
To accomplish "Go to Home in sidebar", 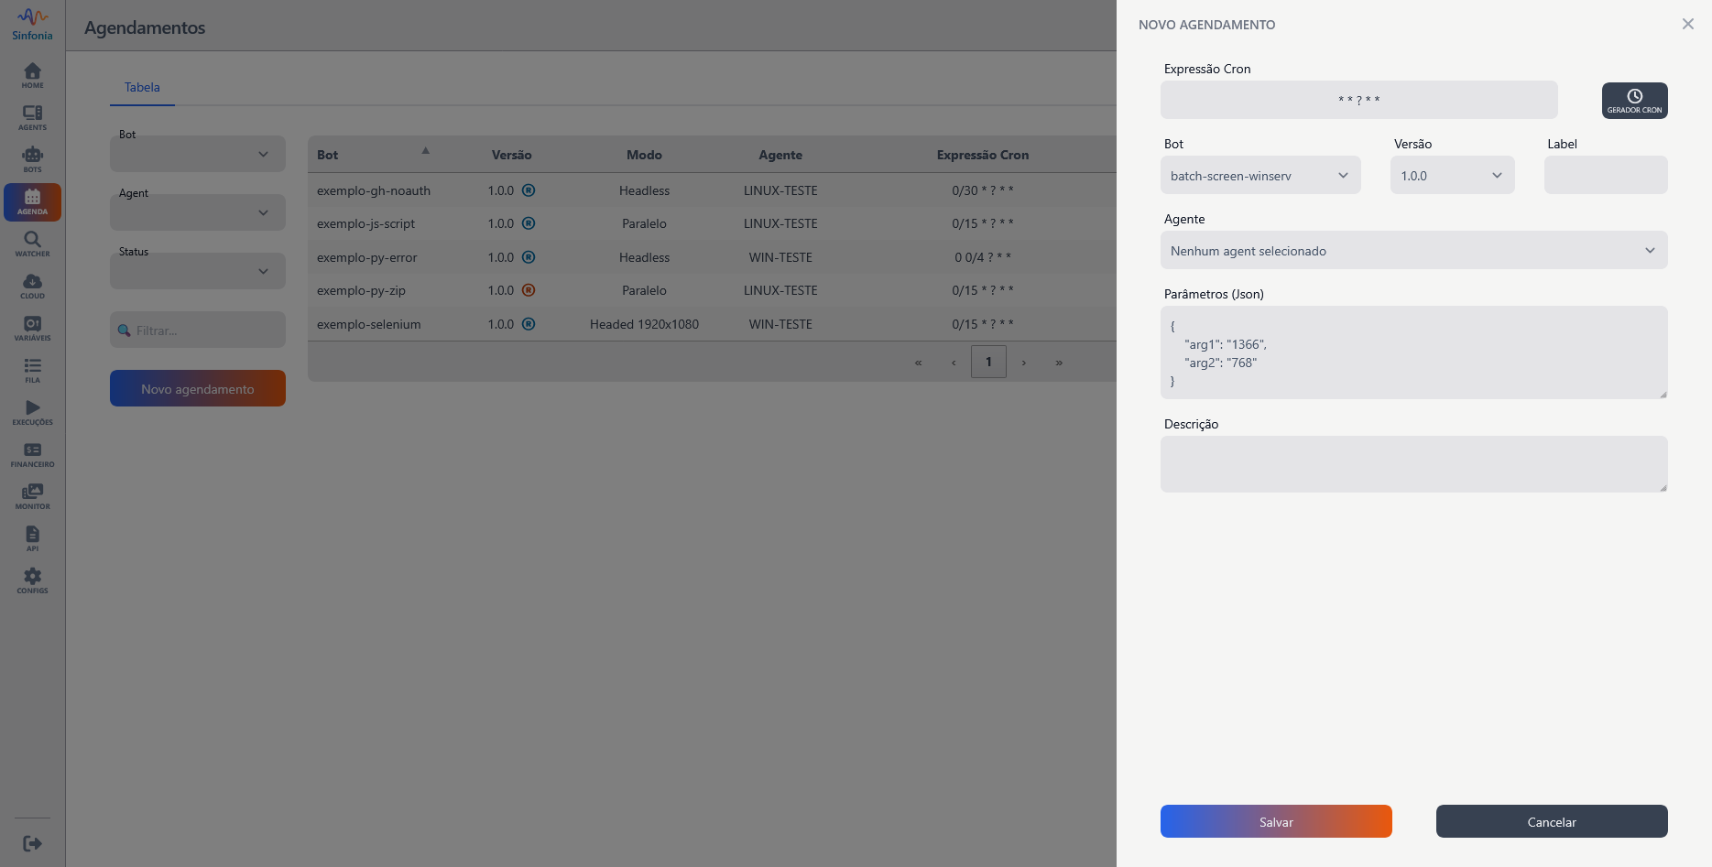I will click(32, 75).
